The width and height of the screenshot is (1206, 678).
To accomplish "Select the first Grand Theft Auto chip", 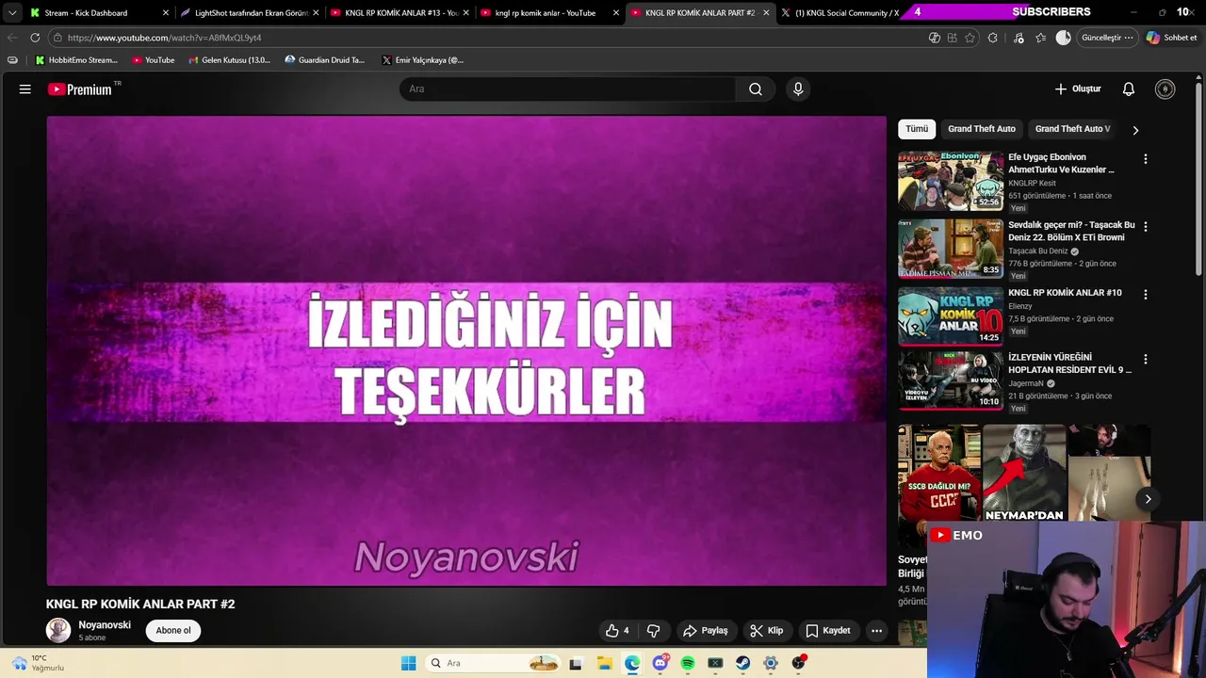I will pos(982,129).
